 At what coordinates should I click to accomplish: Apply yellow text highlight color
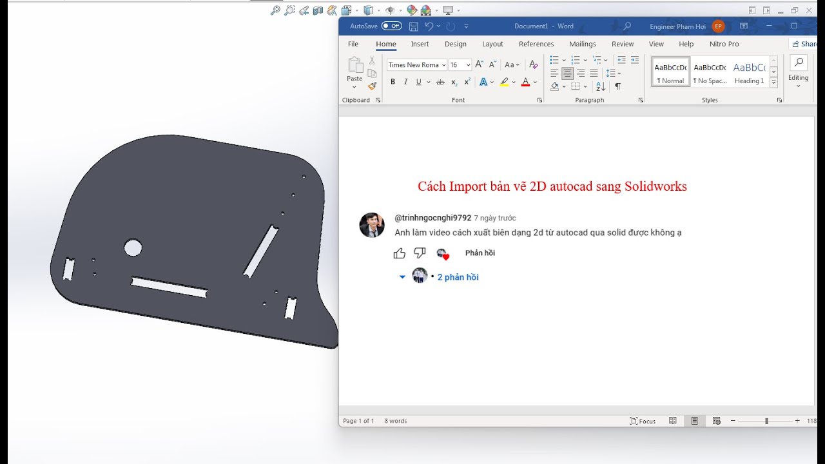point(504,82)
